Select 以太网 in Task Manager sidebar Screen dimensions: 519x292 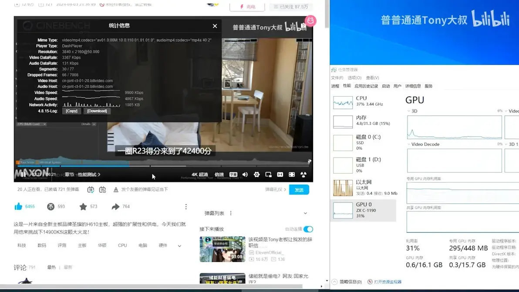click(364, 187)
